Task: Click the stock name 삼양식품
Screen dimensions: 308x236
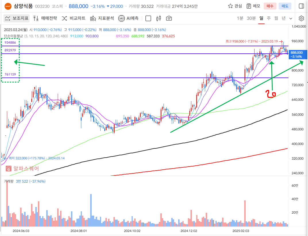Action: [23, 6]
